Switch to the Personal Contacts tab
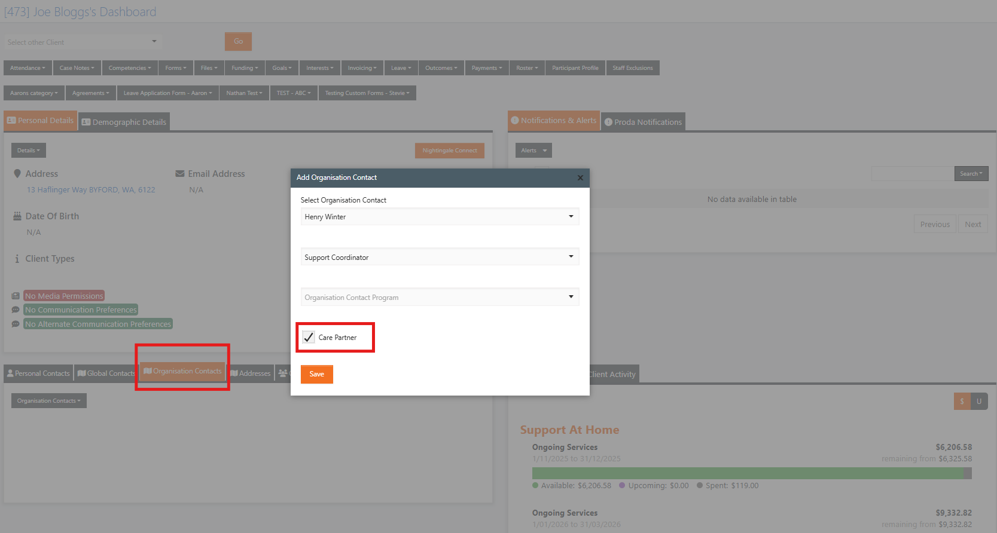The width and height of the screenshot is (997, 533). (38, 373)
